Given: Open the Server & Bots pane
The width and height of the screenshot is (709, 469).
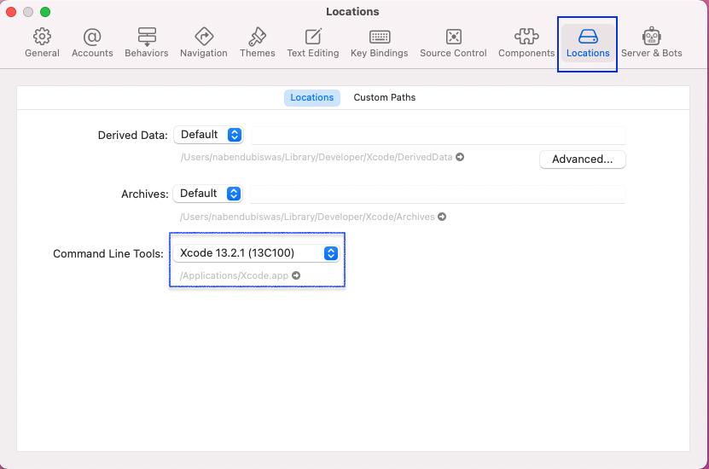Looking at the screenshot, I should (652, 43).
